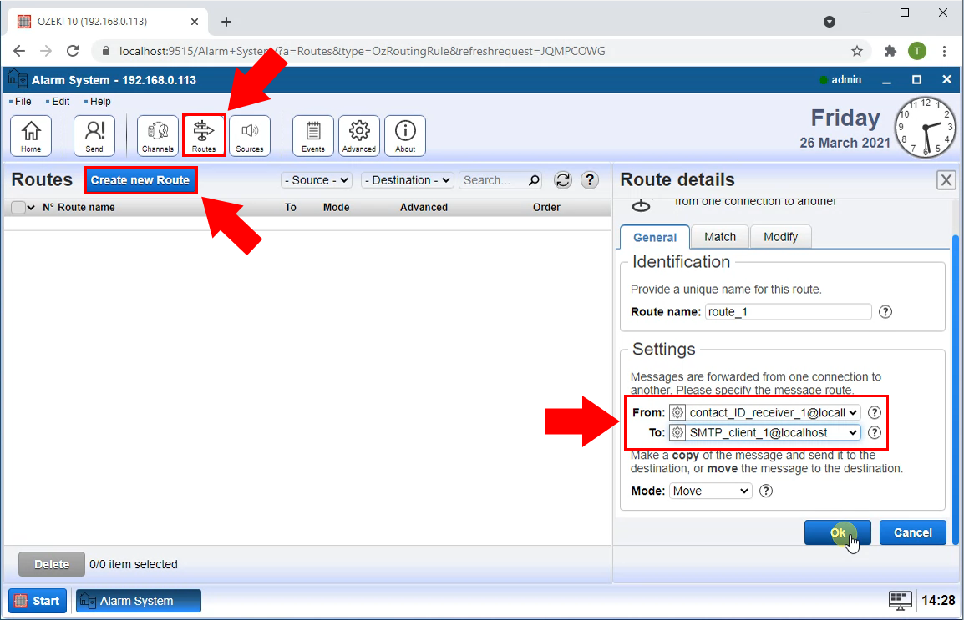Screen dimensions: 964x620
Task: Open the Events toolbar icon
Action: click(x=313, y=135)
